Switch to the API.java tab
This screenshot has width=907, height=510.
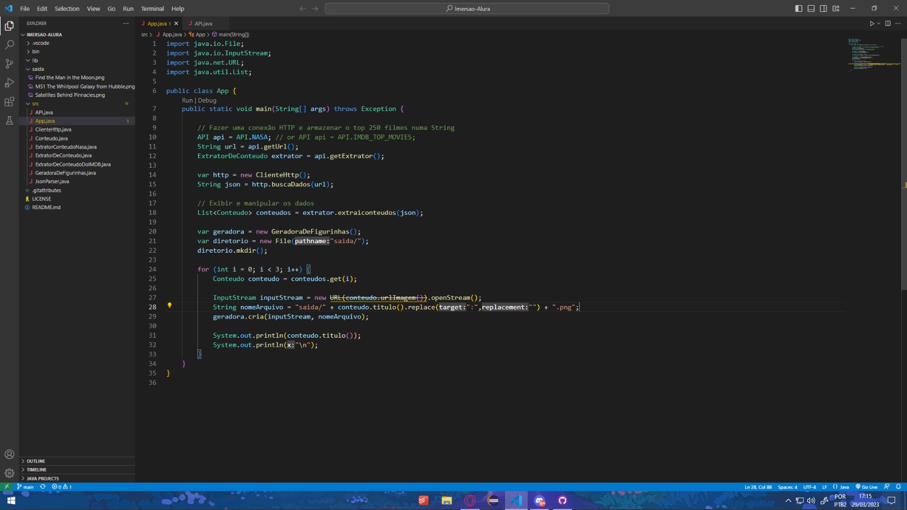[204, 23]
